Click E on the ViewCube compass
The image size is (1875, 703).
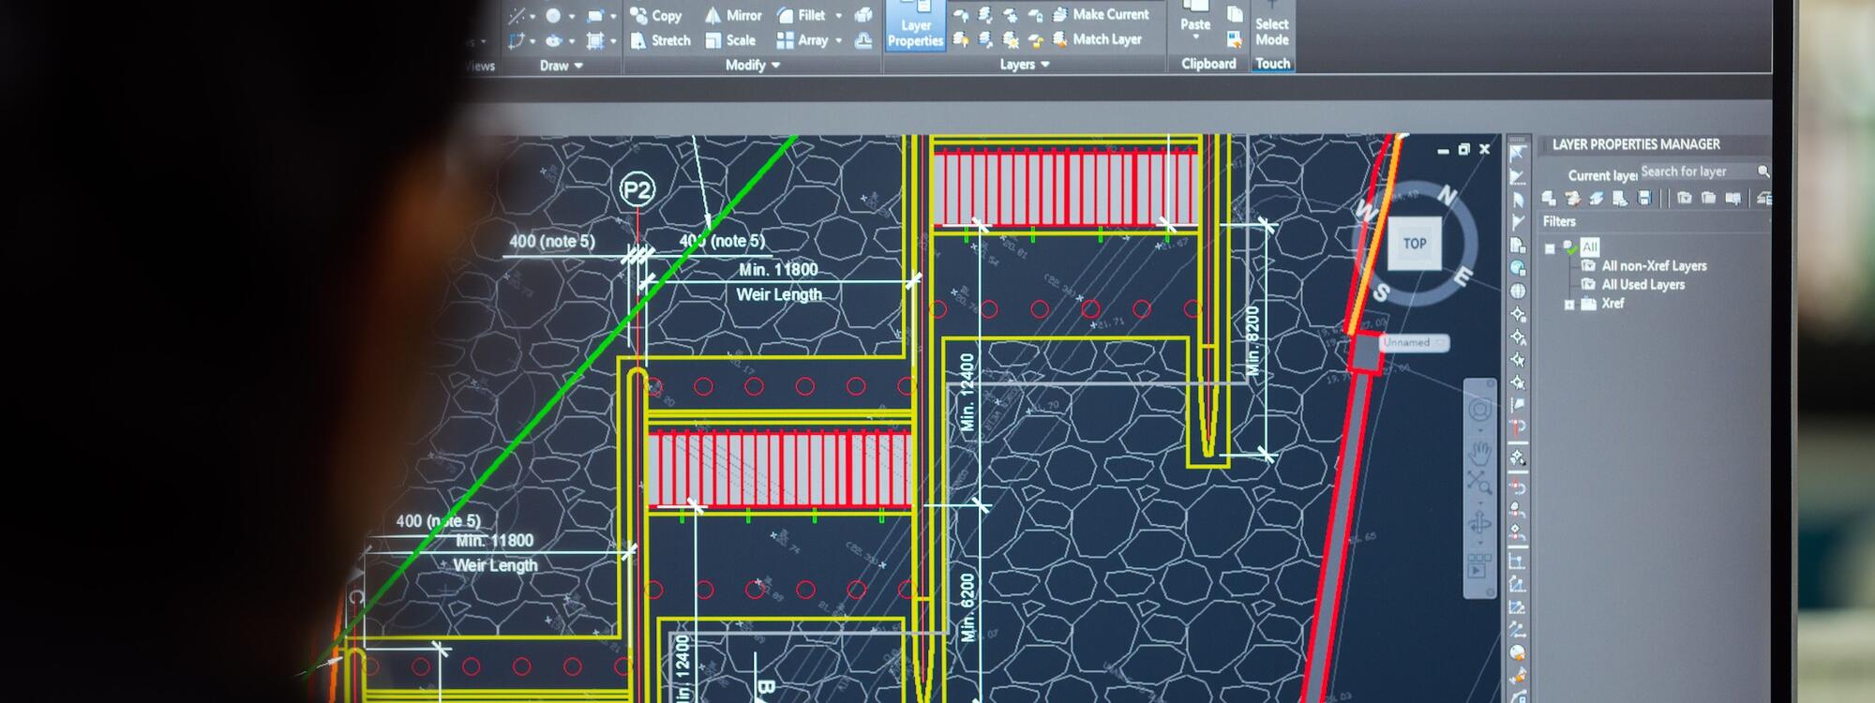point(1462,277)
